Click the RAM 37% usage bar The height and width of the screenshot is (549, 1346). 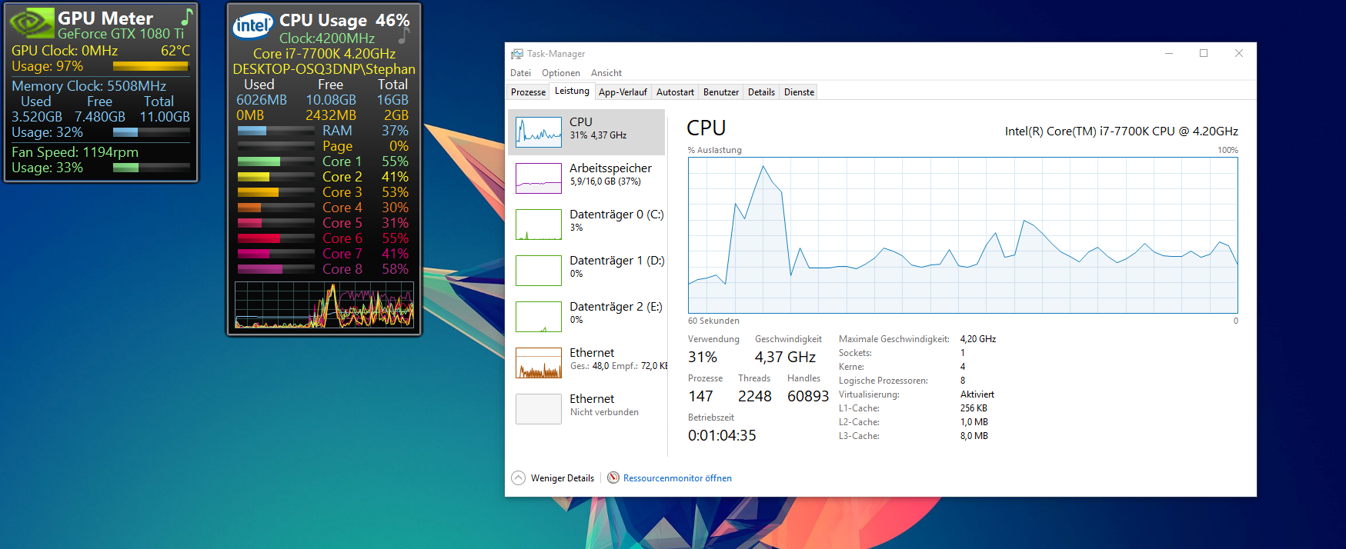click(276, 131)
